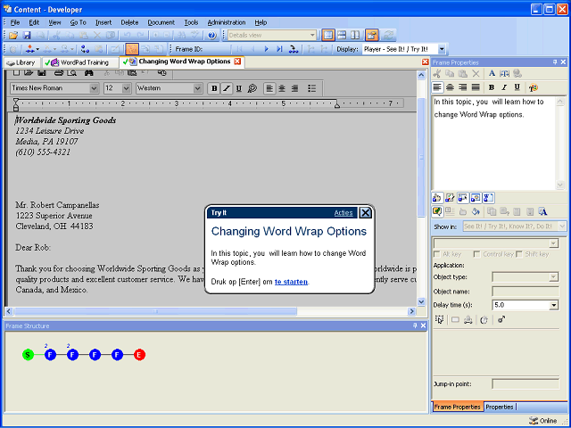Jump to last frame icon
571x428 pixels.
pos(279,49)
